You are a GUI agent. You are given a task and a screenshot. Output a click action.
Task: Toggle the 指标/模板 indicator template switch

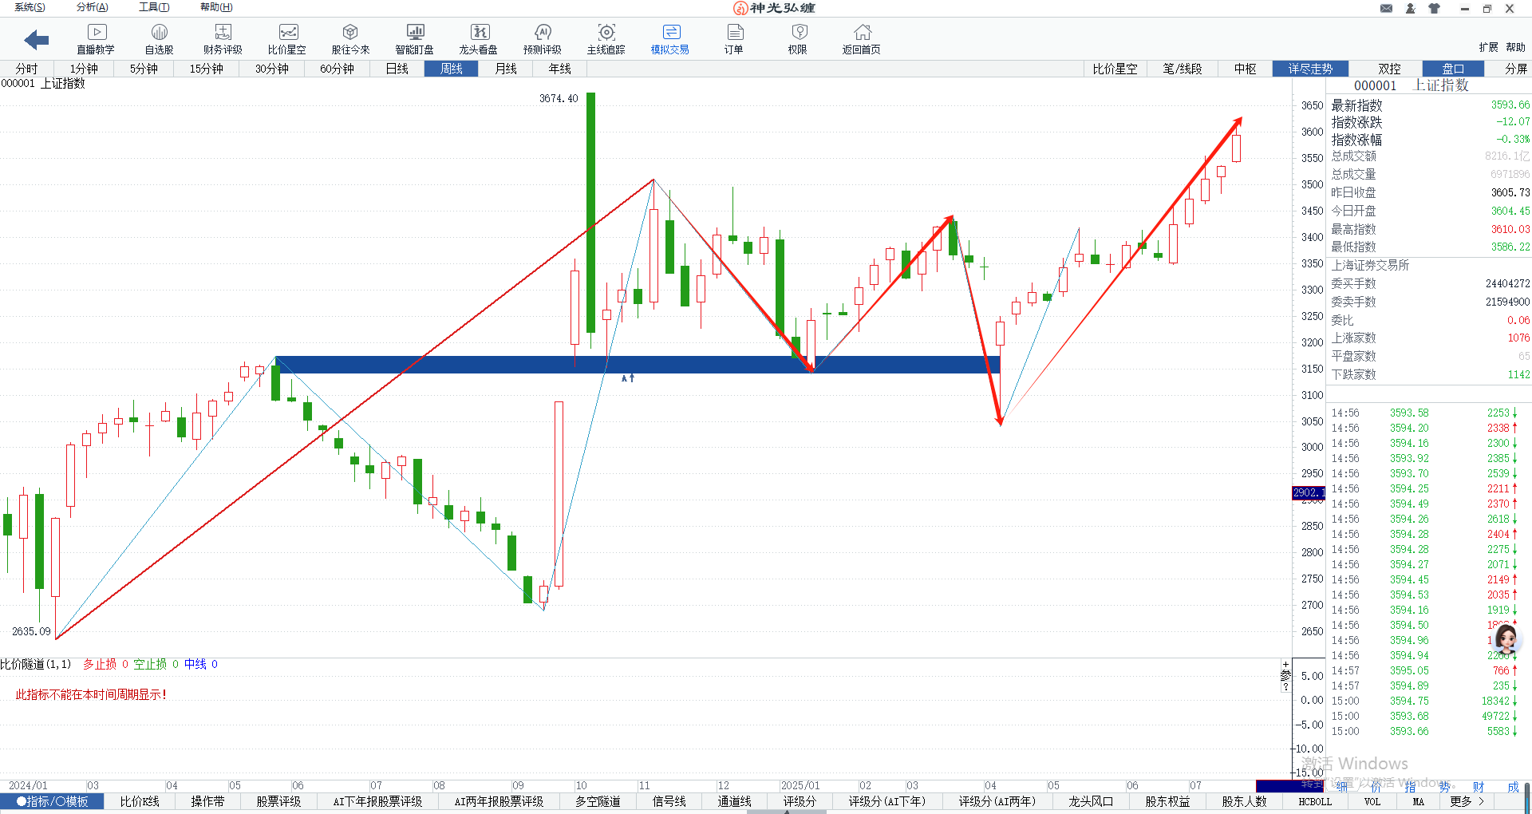(x=53, y=801)
